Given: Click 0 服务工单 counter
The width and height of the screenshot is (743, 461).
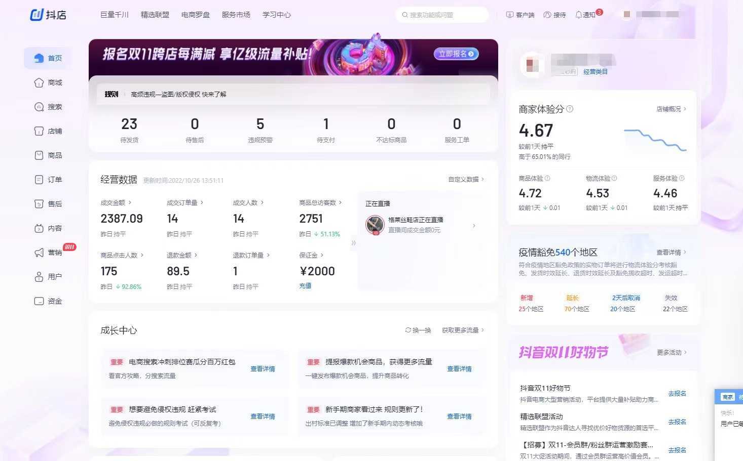Looking at the screenshot, I should 457,130.
